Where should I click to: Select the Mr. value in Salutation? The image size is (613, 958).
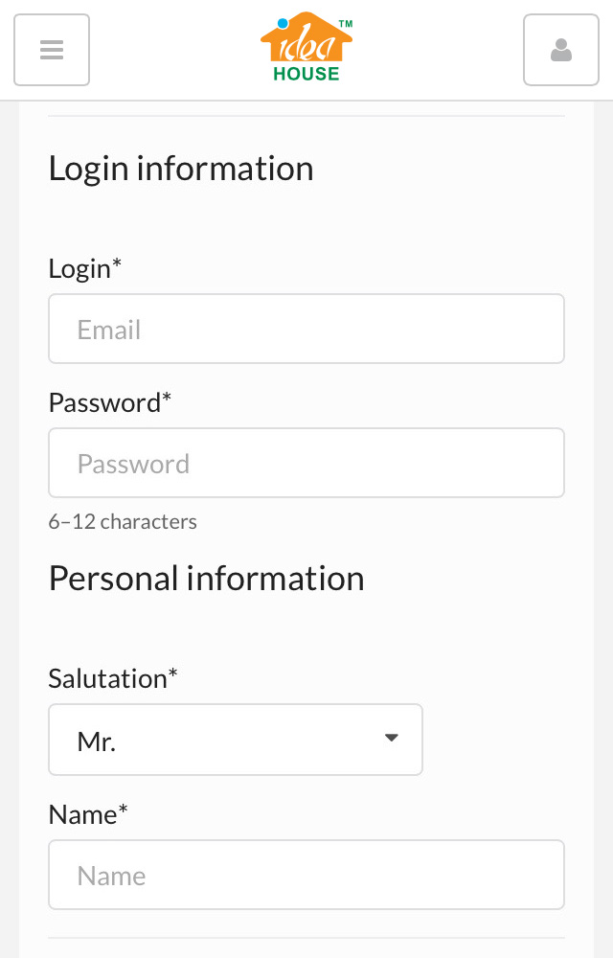(x=97, y=741)
